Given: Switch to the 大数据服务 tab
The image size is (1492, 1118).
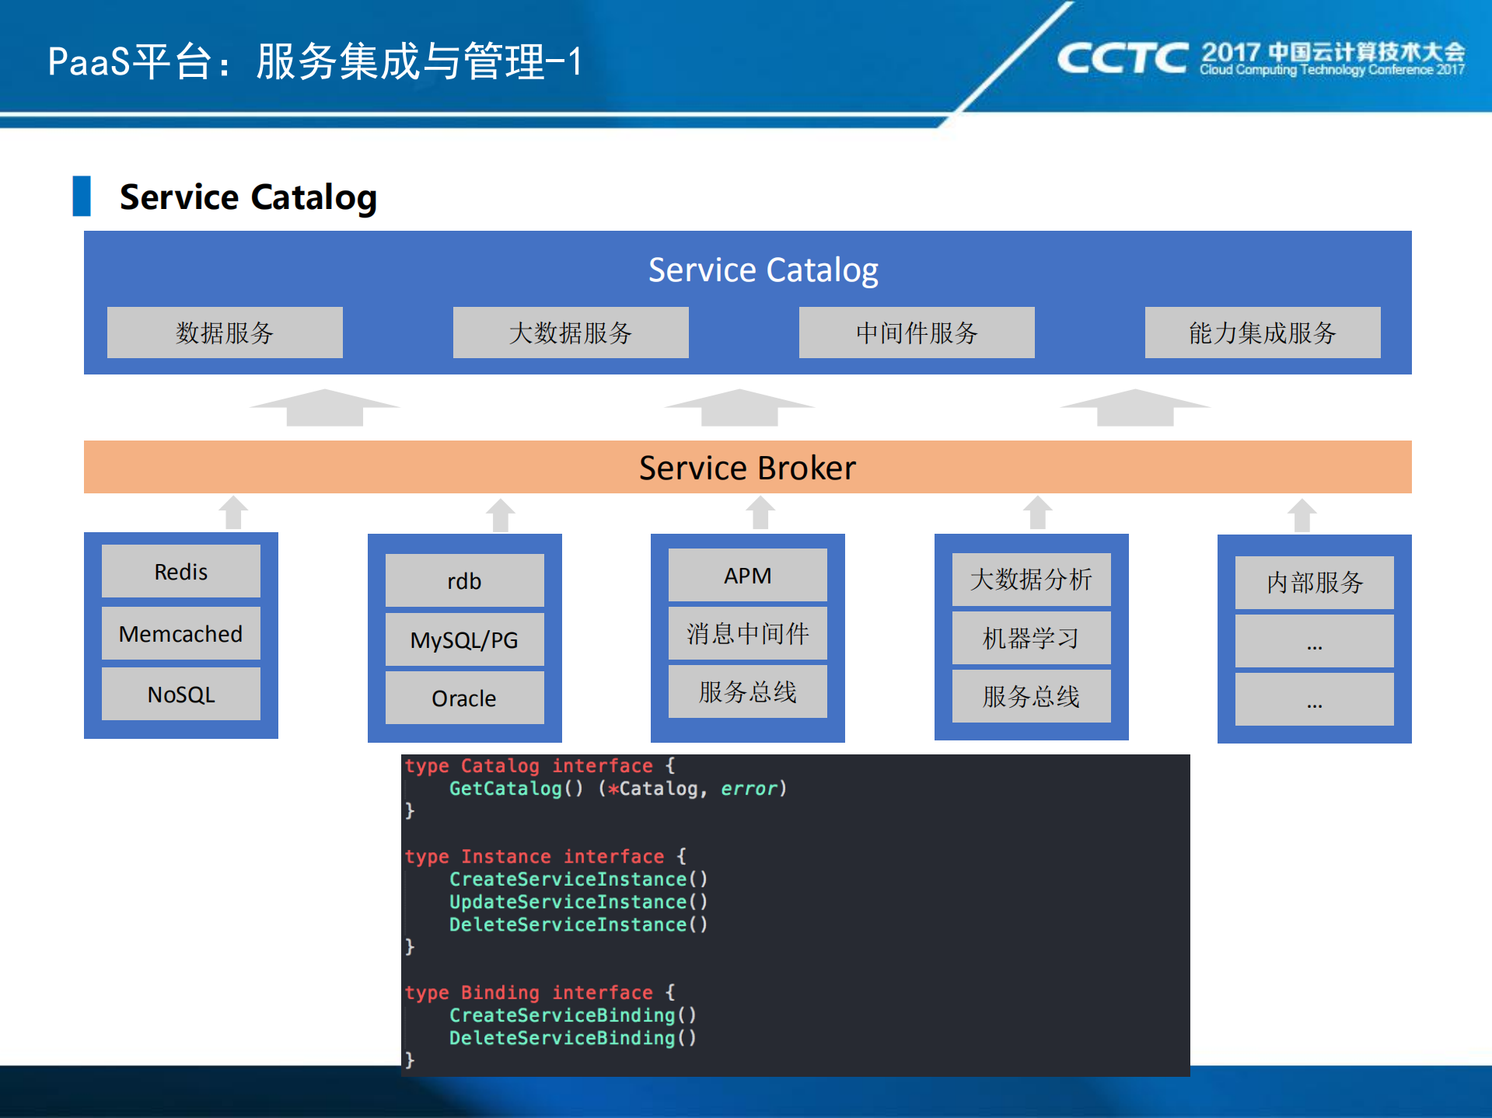Looking at the screenshot, I should (570, 333).
